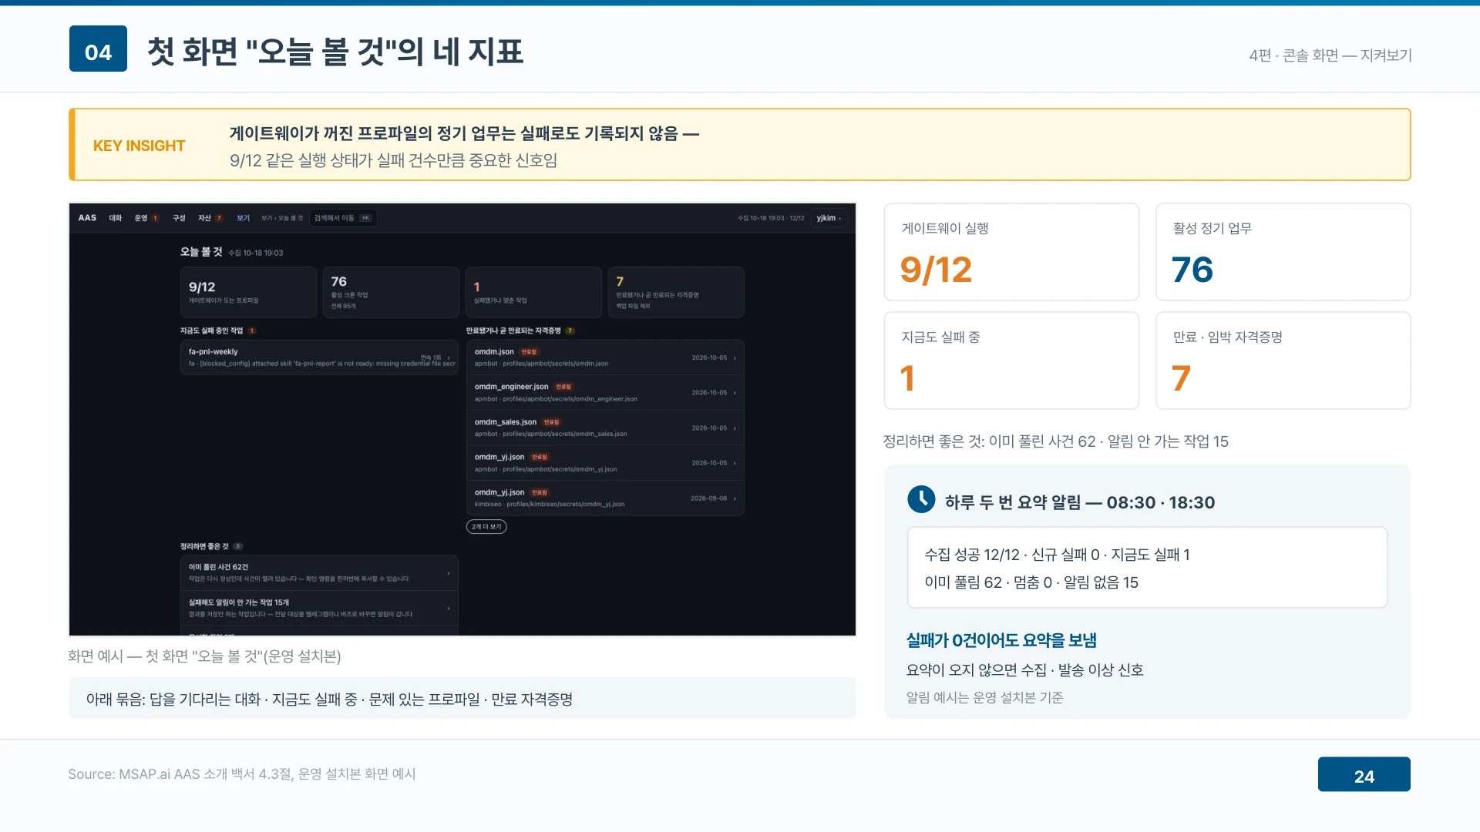Click the 활성 정기 업무 76 slide metric card
Viewport: 1480px width, 832px height.
1283,252
